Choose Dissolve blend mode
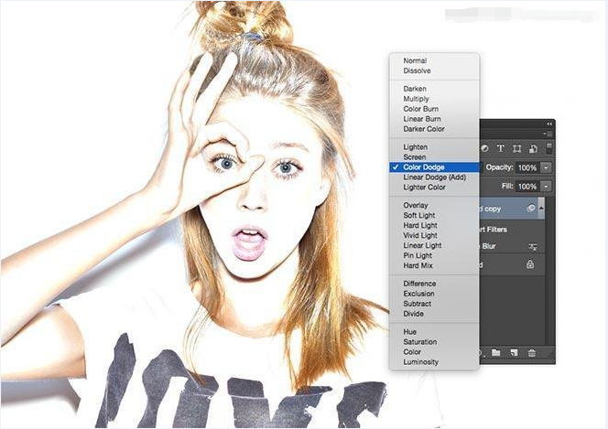Viewport: 608px width, 429px height. (x=434, y=70)
